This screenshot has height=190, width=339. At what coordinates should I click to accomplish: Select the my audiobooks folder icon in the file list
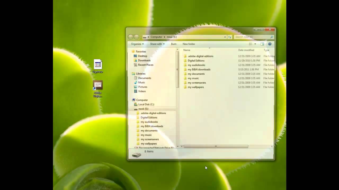(185, 65)
